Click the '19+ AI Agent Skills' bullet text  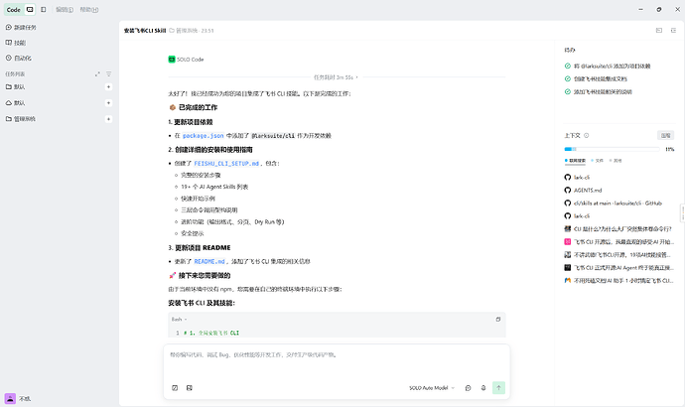[214, 187]
